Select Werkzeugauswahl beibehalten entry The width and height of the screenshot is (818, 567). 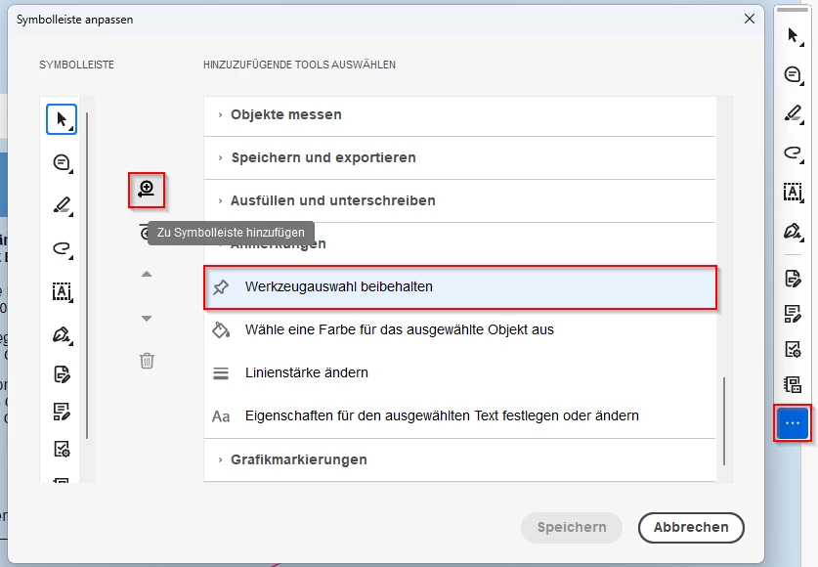(460, 286)
